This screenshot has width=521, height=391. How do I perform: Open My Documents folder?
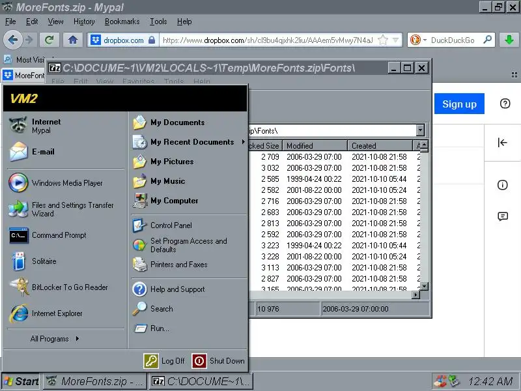[169, 123]
